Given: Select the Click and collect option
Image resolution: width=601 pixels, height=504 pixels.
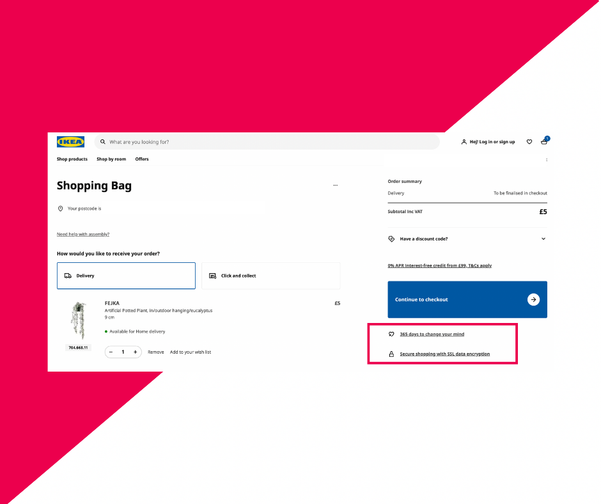Looking at the screenshot, I should pyautogui.click(x=271, y=276).
